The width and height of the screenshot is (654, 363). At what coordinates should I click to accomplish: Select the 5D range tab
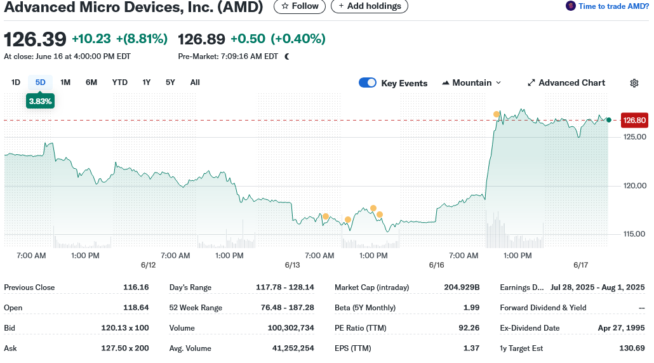[x=41, y=82]
